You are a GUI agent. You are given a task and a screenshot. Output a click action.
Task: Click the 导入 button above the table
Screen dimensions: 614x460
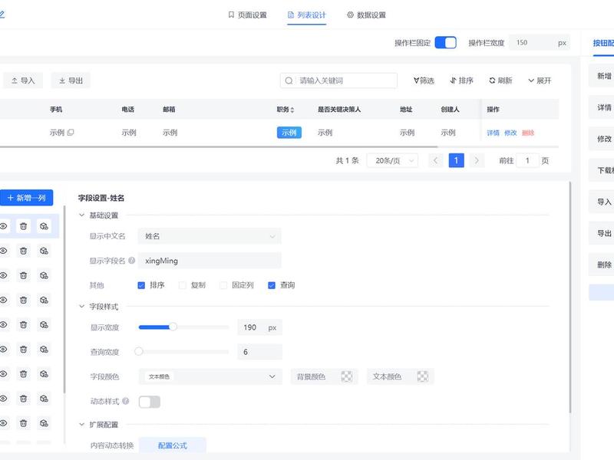click(x=23, y=80)
